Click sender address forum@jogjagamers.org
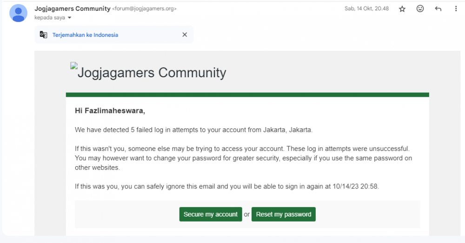This screenshot has width=465, height=243. (144, 9)
